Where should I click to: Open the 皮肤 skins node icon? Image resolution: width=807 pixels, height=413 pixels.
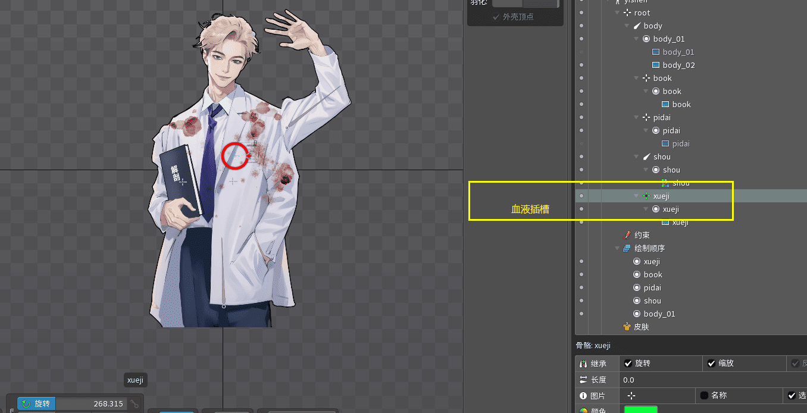pyautogui.click(x=627, y=327)
